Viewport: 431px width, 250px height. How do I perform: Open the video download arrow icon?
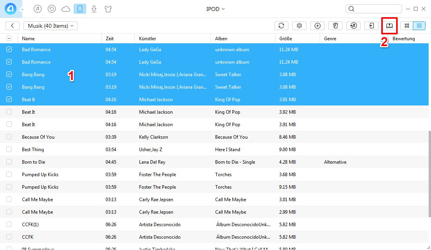pos(94,9)
